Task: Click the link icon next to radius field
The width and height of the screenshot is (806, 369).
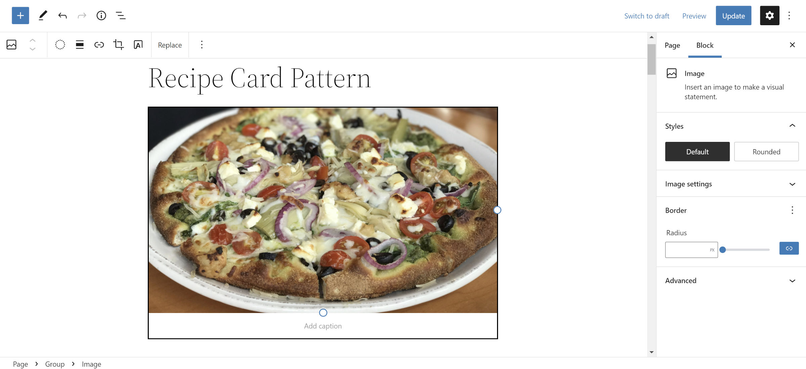Action: click(x=790, y=248)
